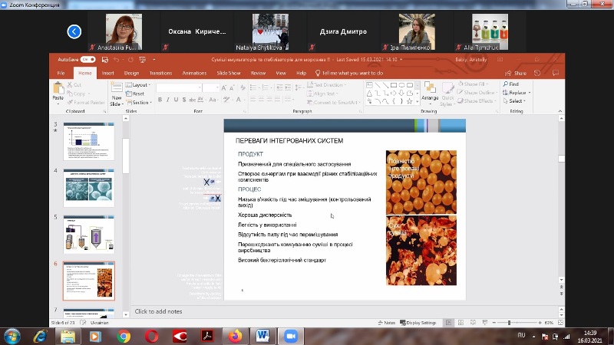Click the 'Click to add notes' field

point(159,311)
